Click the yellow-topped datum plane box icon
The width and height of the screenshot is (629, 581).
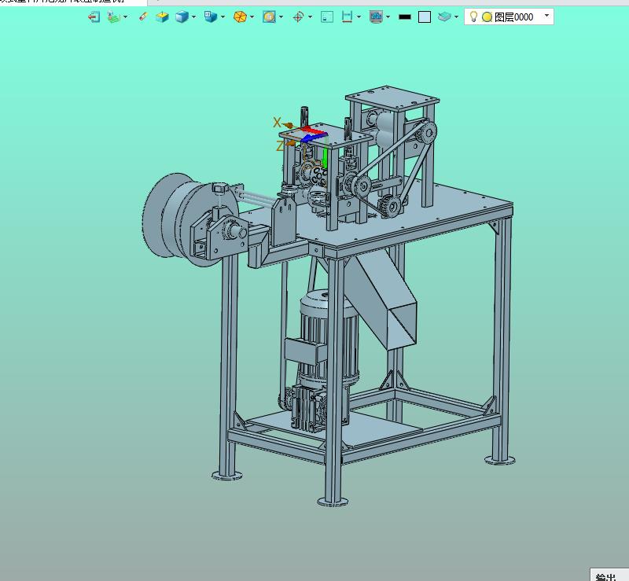pos(162,17)
